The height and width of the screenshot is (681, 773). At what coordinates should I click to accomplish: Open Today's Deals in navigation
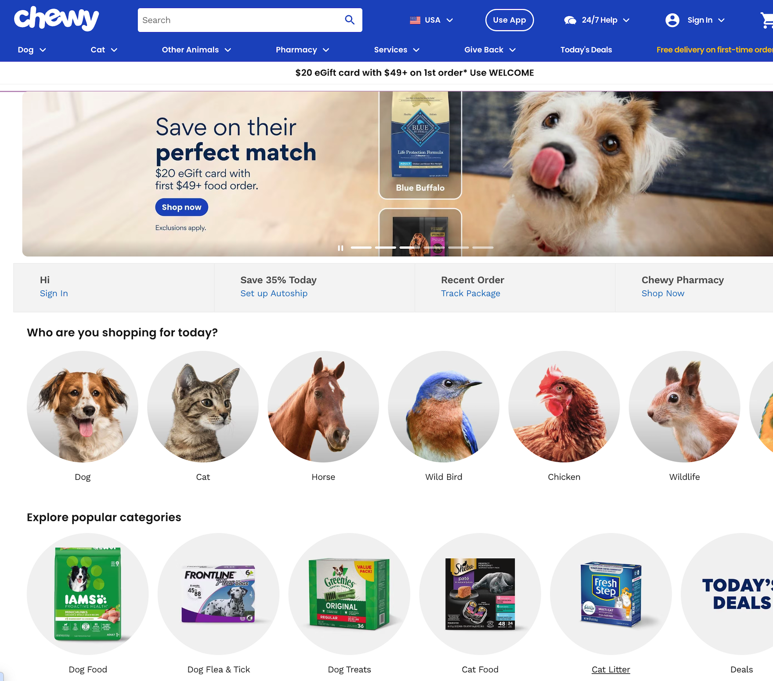coord(586,50)
